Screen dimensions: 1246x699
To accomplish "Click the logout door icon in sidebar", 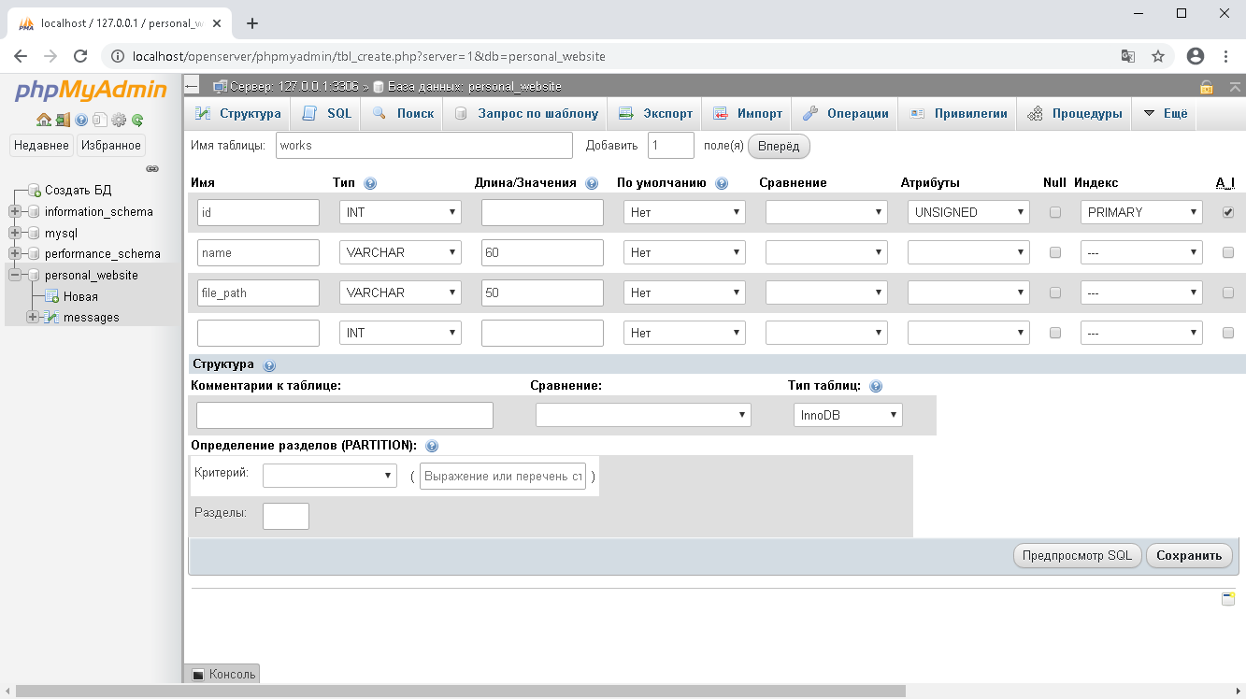I will click(x=63, y=120).
